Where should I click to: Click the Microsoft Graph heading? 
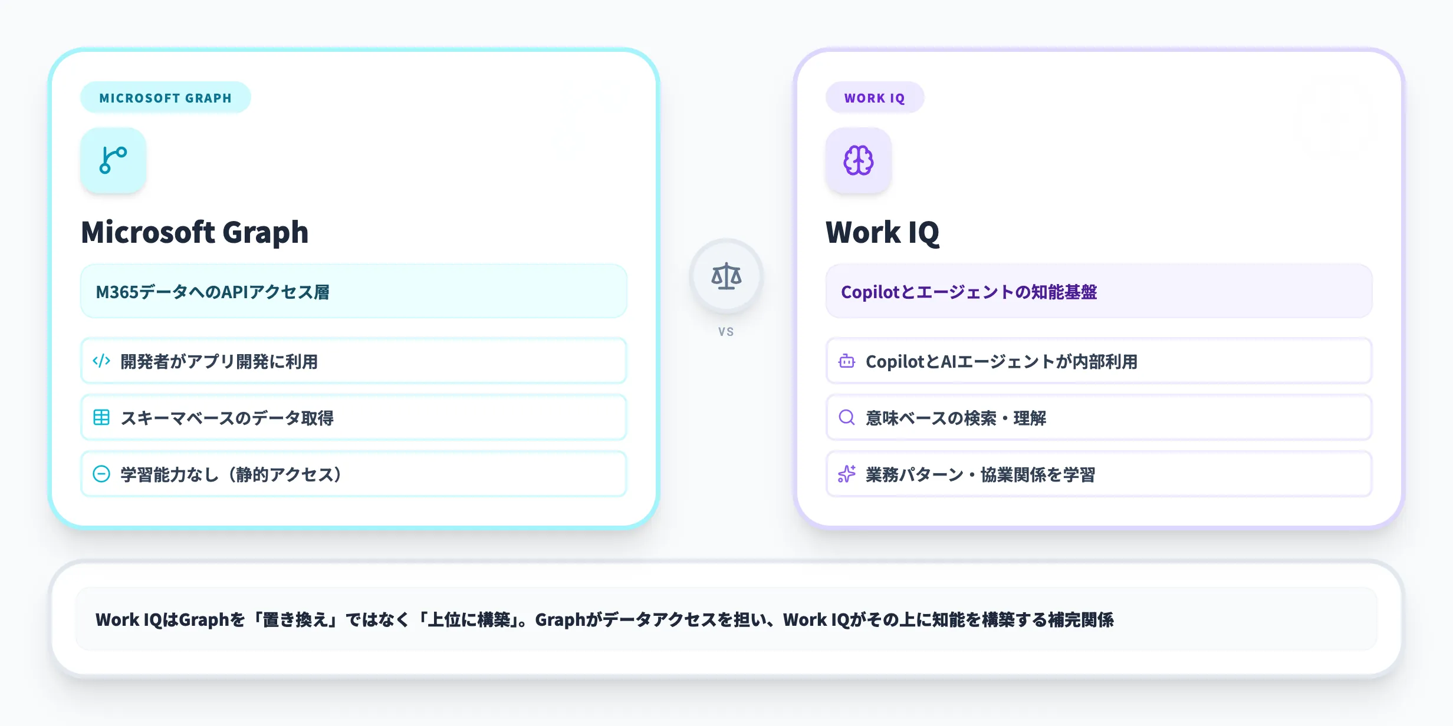coord(195,232)
